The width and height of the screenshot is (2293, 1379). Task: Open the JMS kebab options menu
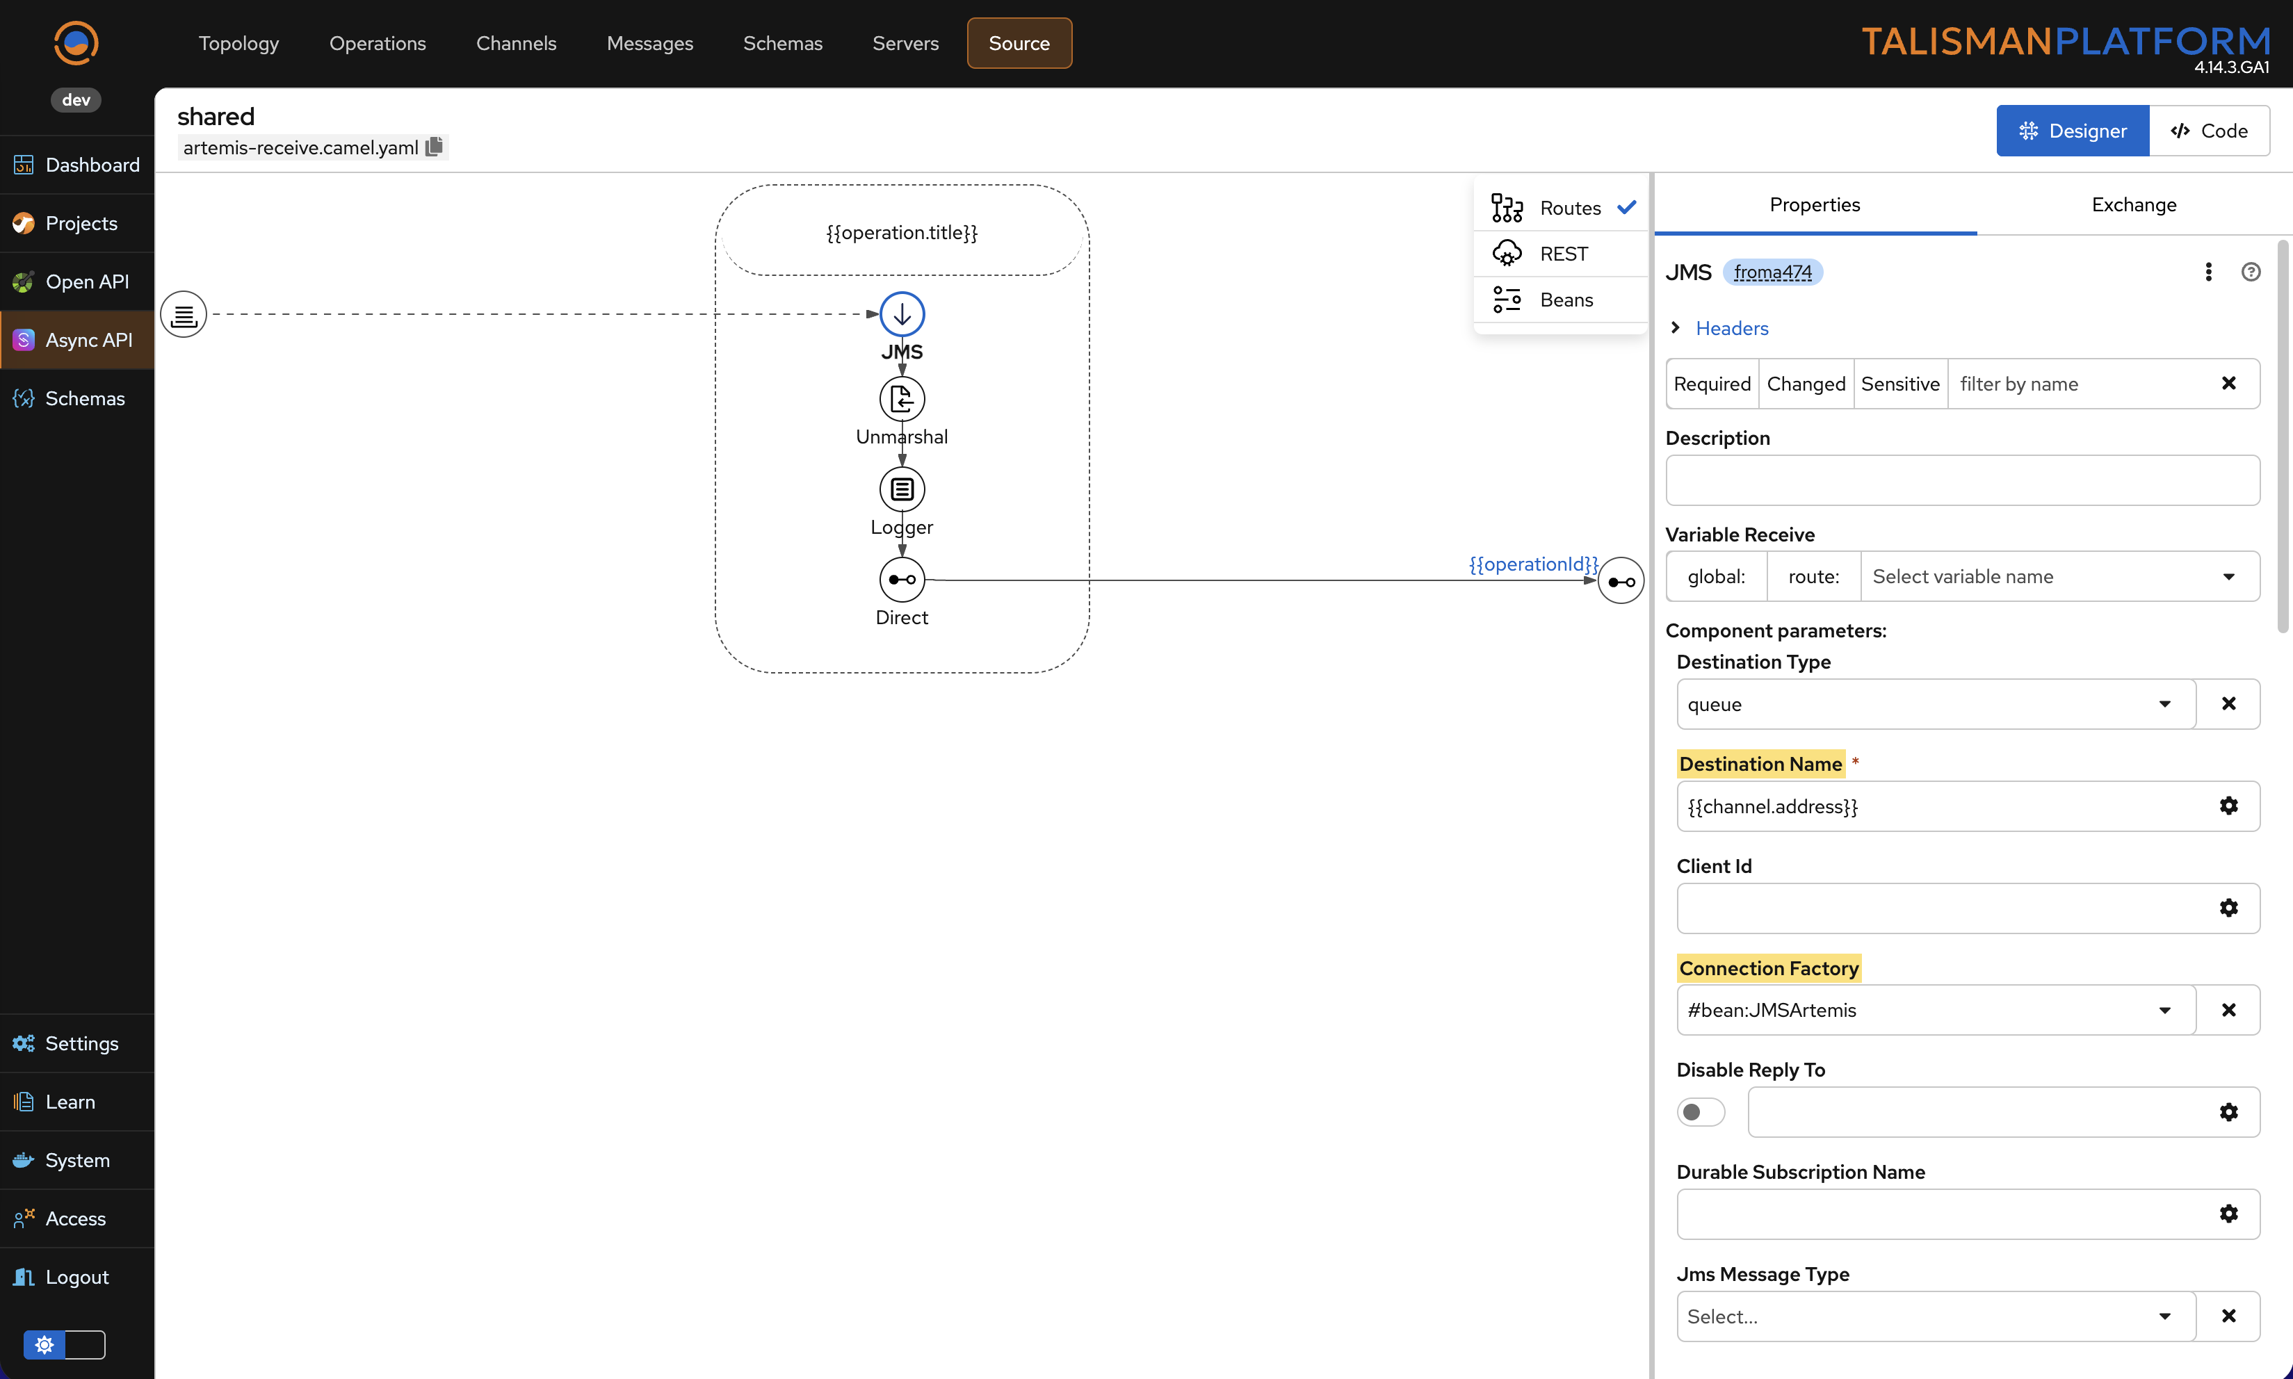2208,272
